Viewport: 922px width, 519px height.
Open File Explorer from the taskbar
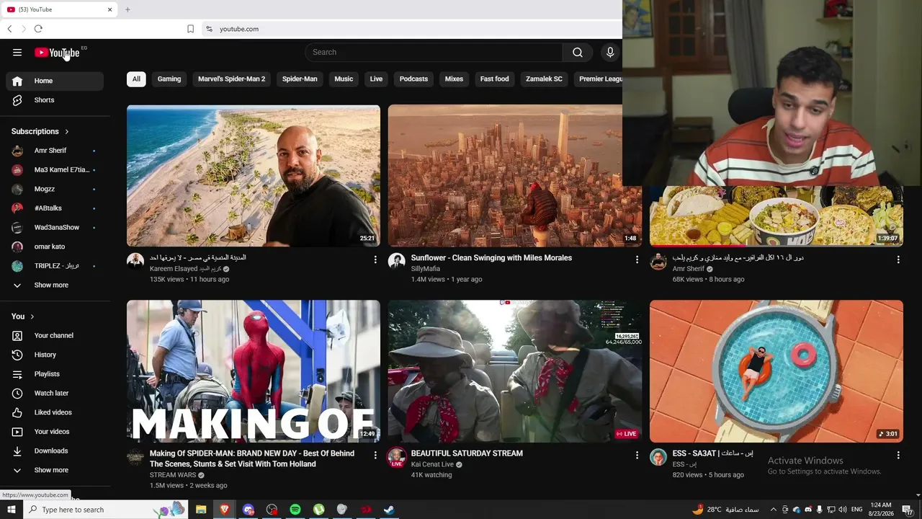(x=201, y=510)
